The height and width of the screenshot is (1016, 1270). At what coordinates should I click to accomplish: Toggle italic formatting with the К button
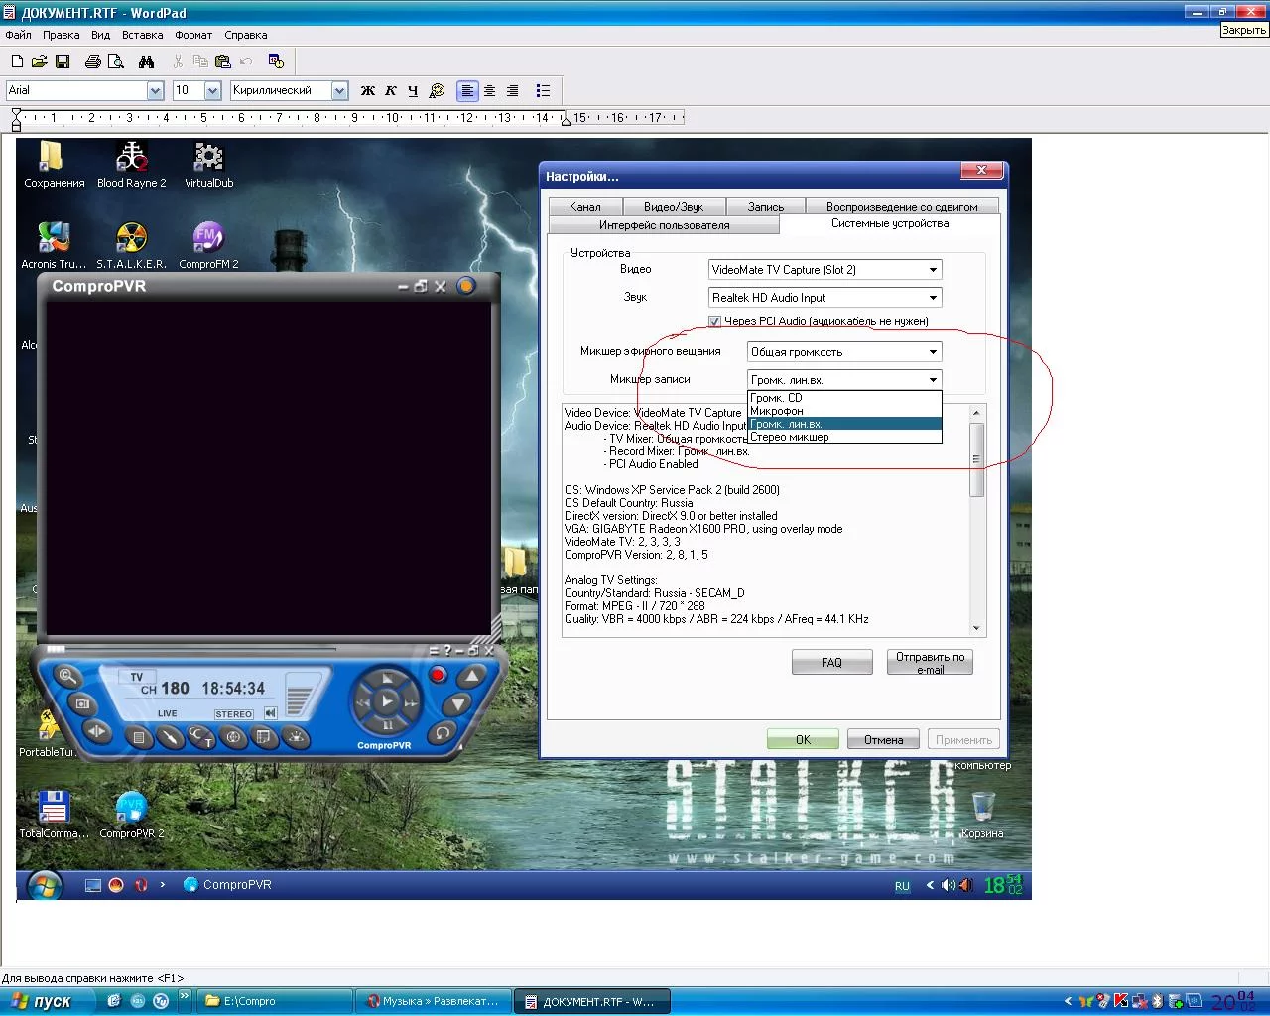tap(391, 91)
